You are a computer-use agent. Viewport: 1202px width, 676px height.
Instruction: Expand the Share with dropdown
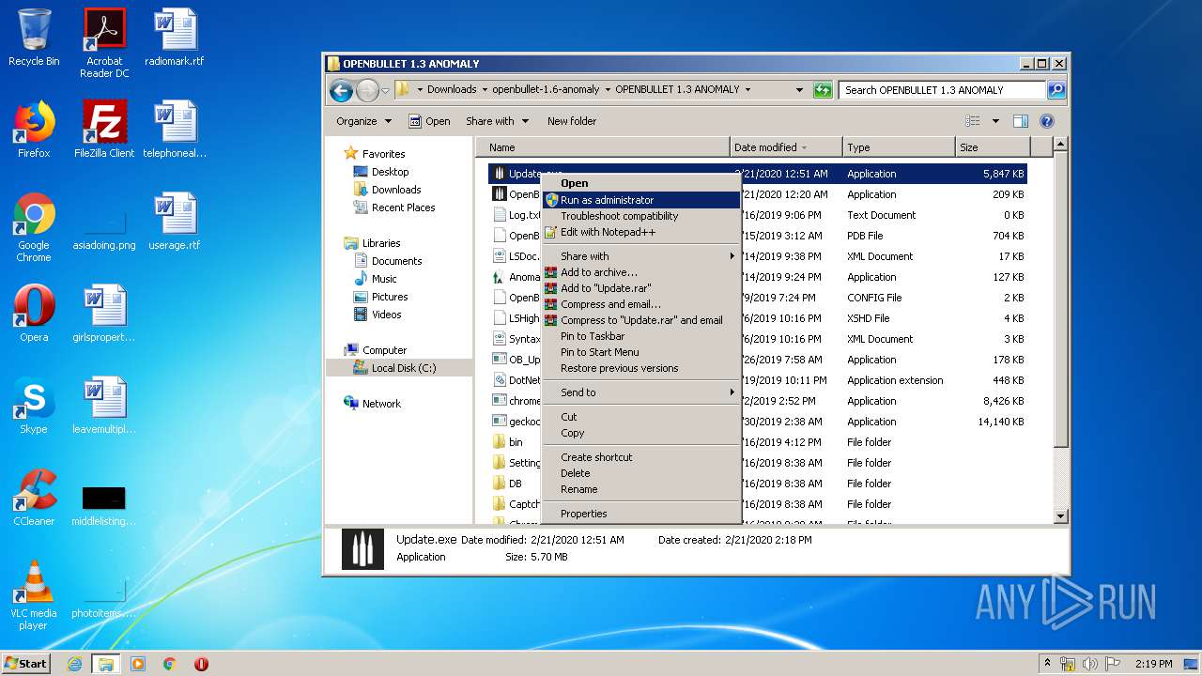pos(497,121)
